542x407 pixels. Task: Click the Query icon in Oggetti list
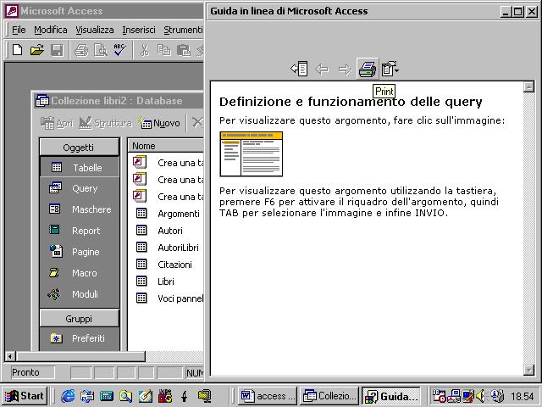tap(55, 187)
